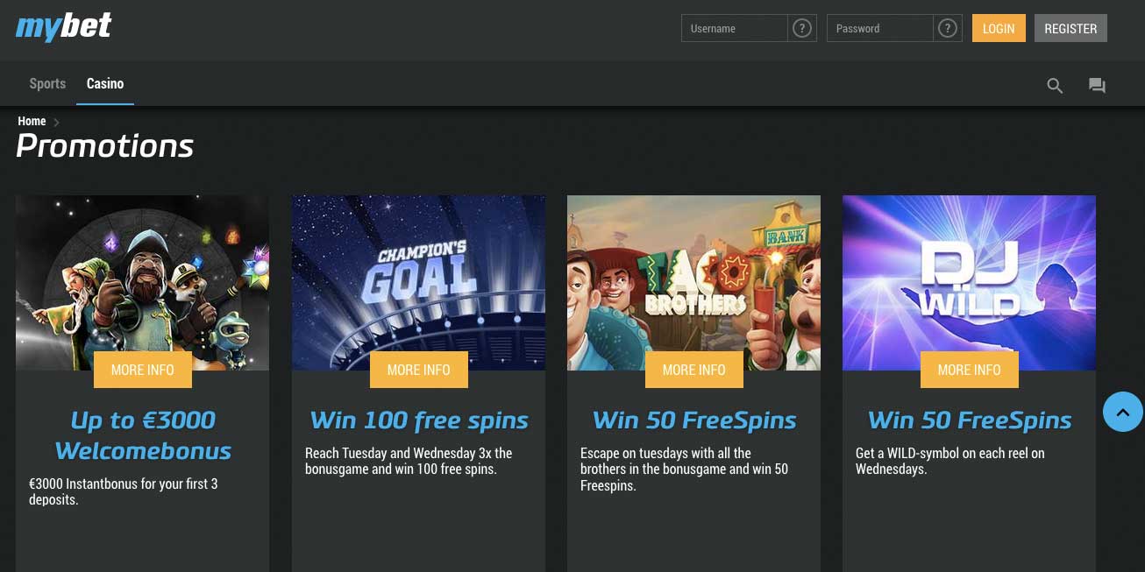1145x572 pixels.
Task: Focus the Username input field
Action: 735,28
